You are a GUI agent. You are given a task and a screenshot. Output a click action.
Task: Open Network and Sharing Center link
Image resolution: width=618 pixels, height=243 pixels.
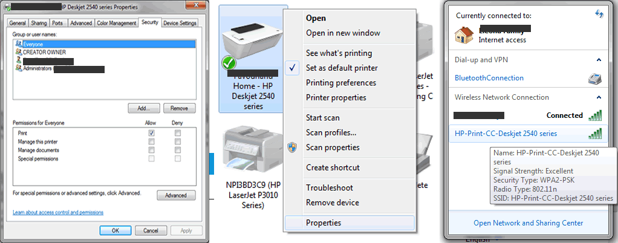(x=528, y=223)
